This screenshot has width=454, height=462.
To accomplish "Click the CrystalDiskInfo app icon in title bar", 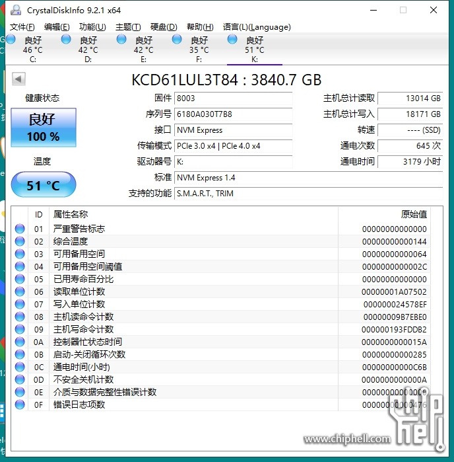I will pyautogui.click(x=16, y=10).
